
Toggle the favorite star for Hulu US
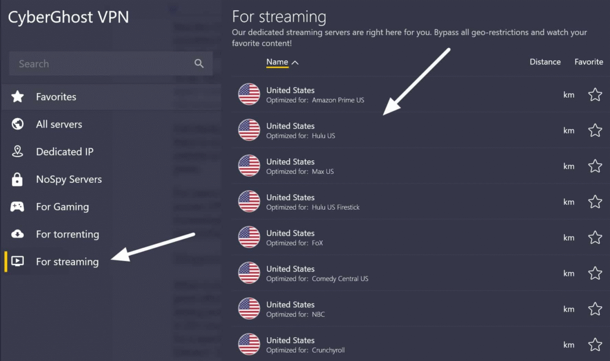click(595, 130)
